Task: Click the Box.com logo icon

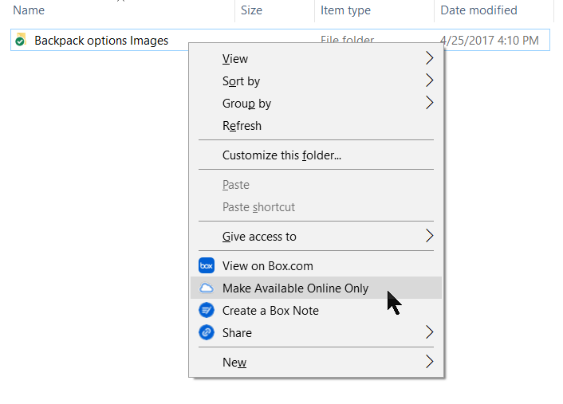Action: point(207,266)
